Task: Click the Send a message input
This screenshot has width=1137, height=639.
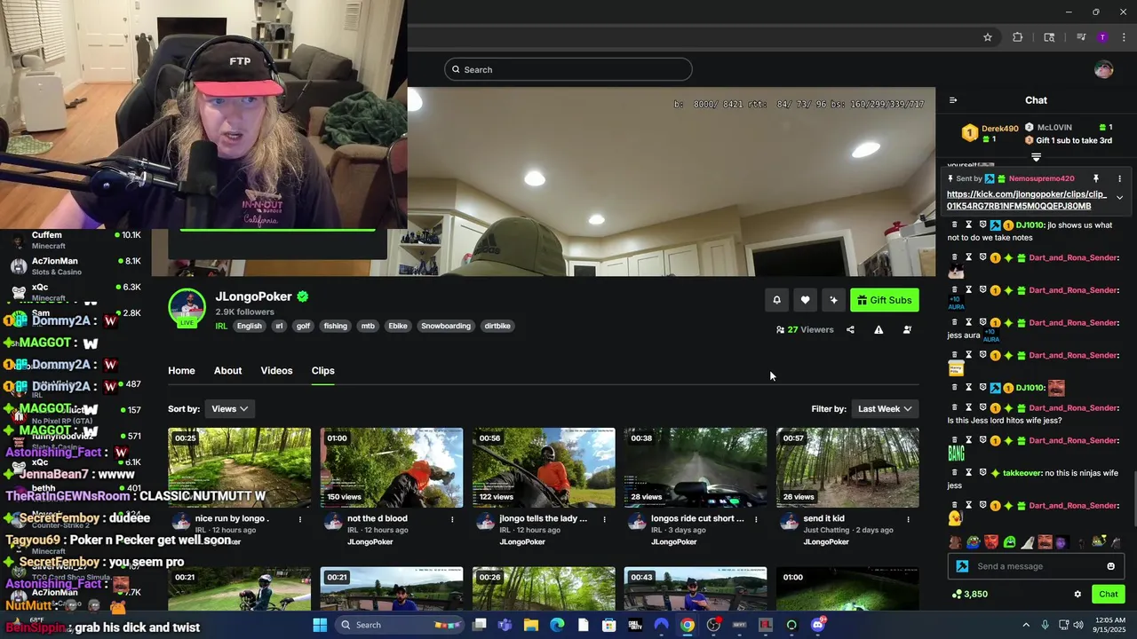Action: point(1036,566)
